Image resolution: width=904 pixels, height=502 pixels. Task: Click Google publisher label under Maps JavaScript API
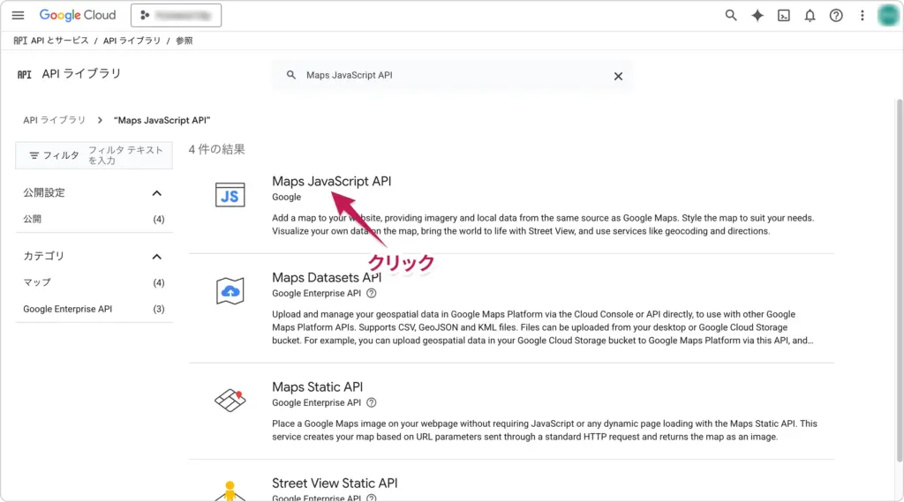(x=287, y=197)
